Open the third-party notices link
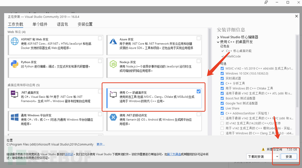302x168 pixels. pos(174,154)
